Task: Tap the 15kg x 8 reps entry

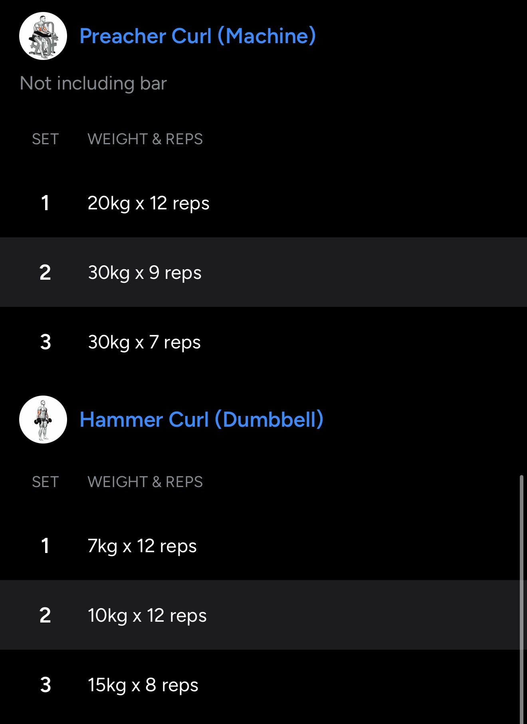Action: (143, 685)
